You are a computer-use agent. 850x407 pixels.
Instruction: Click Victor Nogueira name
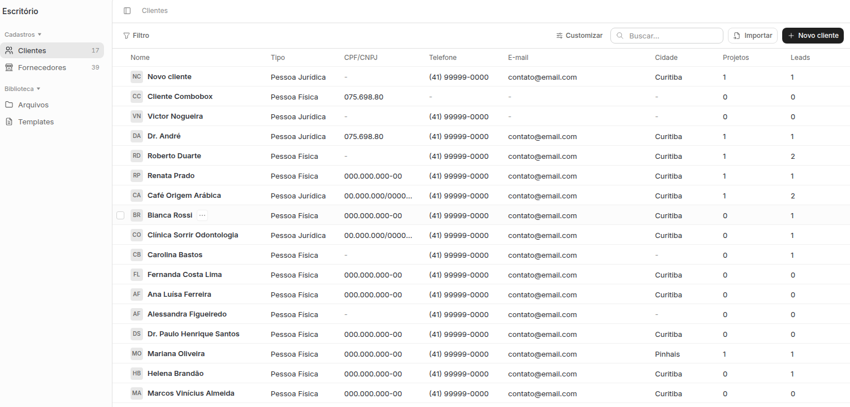[x=175, y=116]
